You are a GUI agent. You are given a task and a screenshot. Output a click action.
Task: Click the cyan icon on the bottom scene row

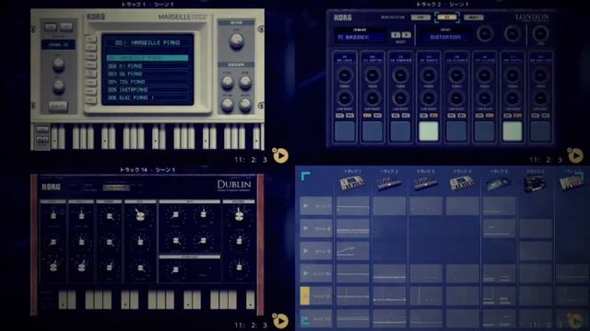(x=305, y=320)
